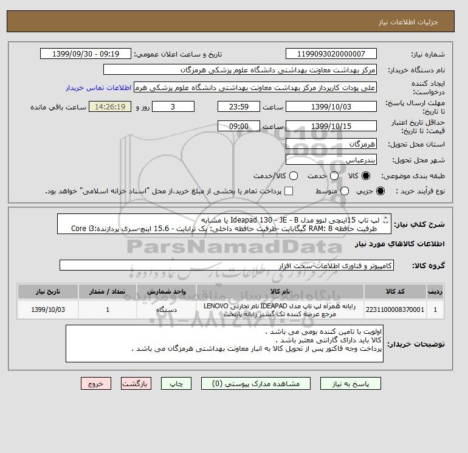Viewport: 468px width, 453px height.
Task: Click the LENOVO IDEAPAD item name cell
Action: (x=280, y=309)
